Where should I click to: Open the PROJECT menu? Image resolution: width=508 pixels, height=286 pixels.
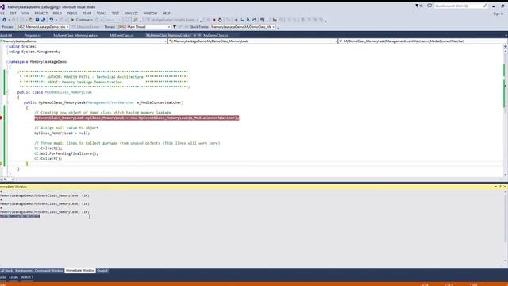tap(40, 14)
